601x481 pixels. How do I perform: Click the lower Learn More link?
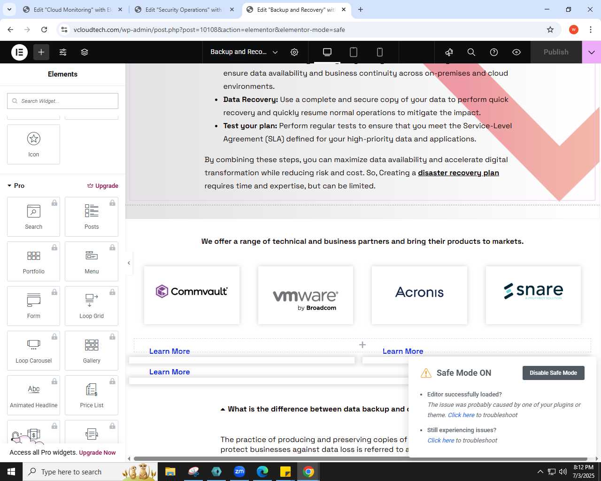pos(170,372)
